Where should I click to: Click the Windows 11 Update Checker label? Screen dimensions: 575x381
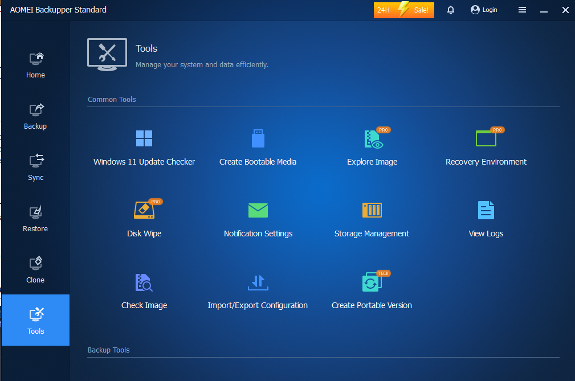click(144, 162)
